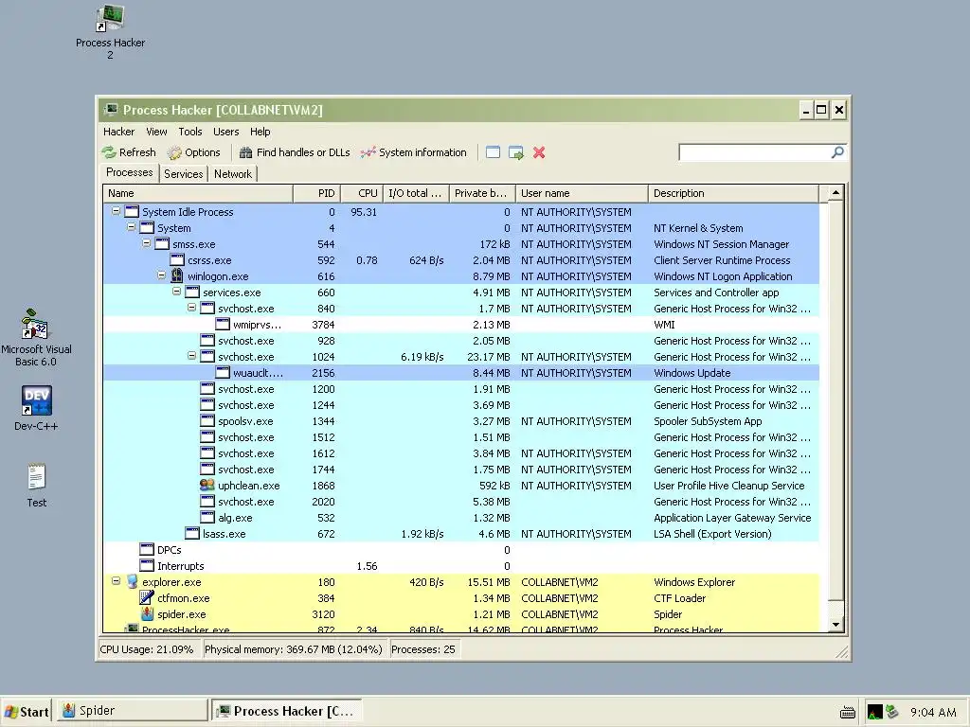Viewport: 970px width, 727px height.
Task: Open the Start menu
Action: pyautogui.click(x=26, y=711)
